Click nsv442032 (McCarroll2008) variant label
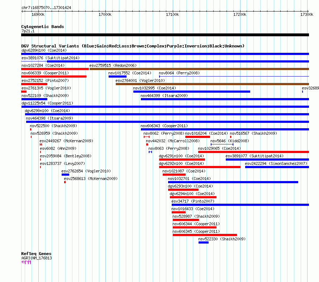 click(173, 141)
